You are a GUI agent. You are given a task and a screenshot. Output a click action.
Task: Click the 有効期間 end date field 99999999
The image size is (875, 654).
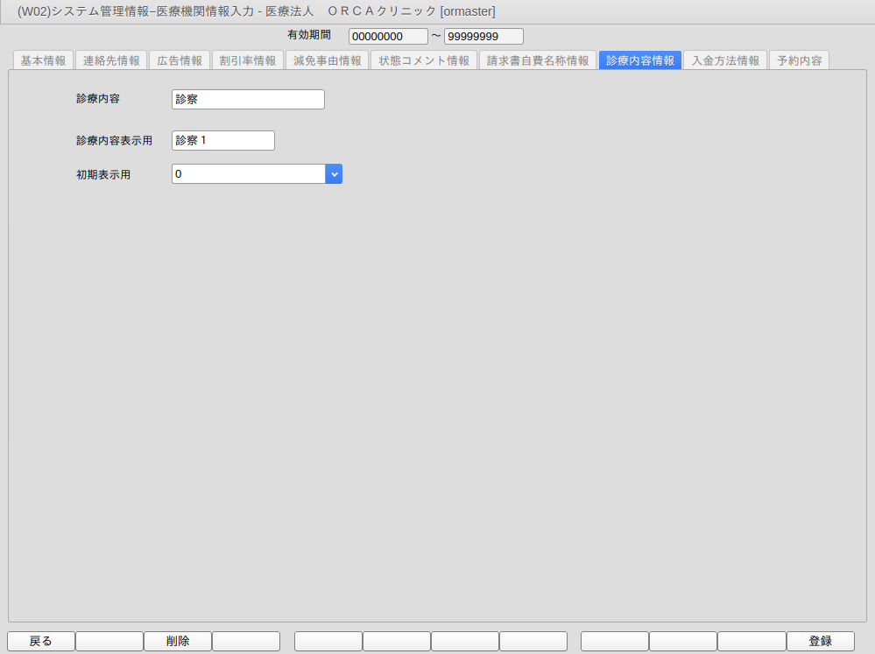coord(483,36)
